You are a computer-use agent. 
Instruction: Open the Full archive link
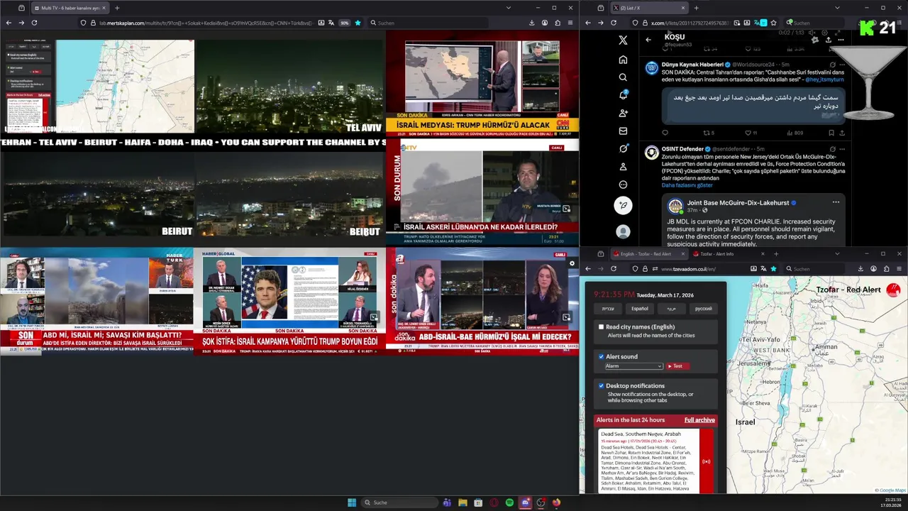click(x=699, y=420)
